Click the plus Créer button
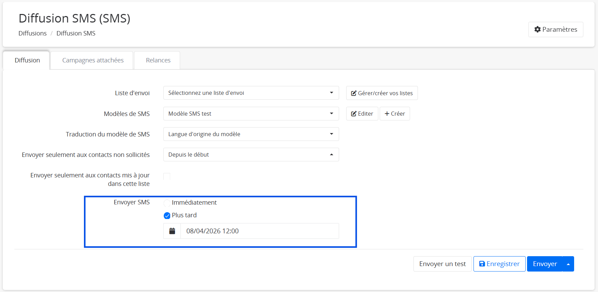 (x=395, y=114)
